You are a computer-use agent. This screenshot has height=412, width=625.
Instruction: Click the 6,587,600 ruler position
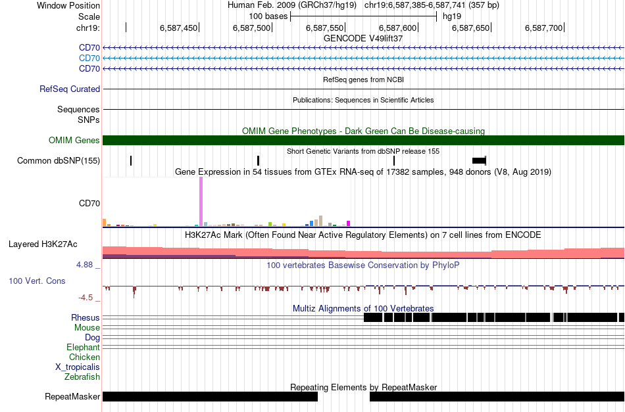pyautogui.click(x=397, y=28)
